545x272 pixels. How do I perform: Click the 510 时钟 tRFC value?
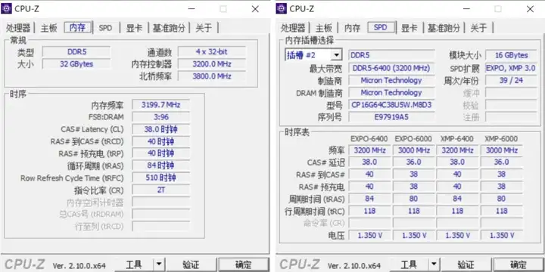pyautogui.click(x=160, y=178)
